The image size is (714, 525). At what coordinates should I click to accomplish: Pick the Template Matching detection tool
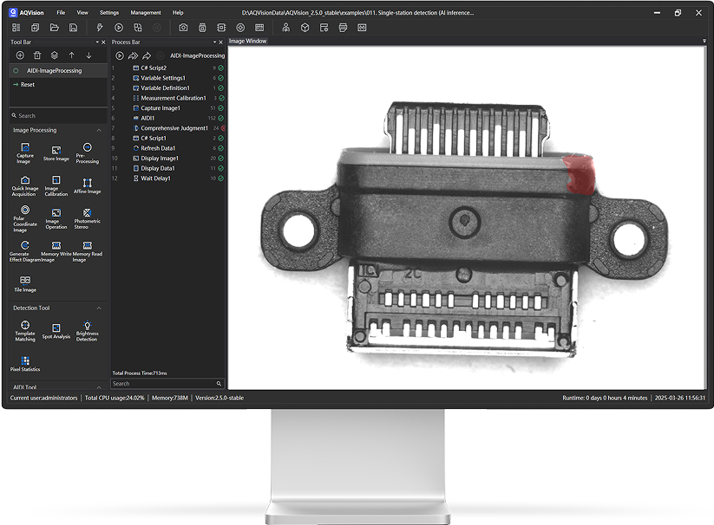[x=25, y=330]
